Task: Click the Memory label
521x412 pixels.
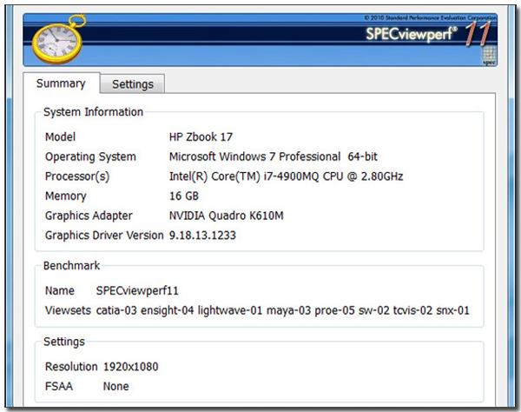Action: 66,196
